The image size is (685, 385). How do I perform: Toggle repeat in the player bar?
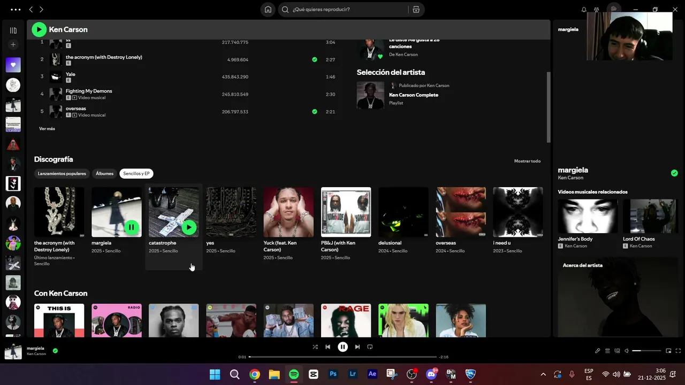370,347
